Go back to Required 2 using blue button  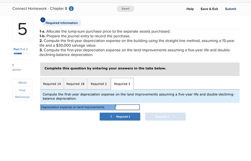[x=120, y=117]
